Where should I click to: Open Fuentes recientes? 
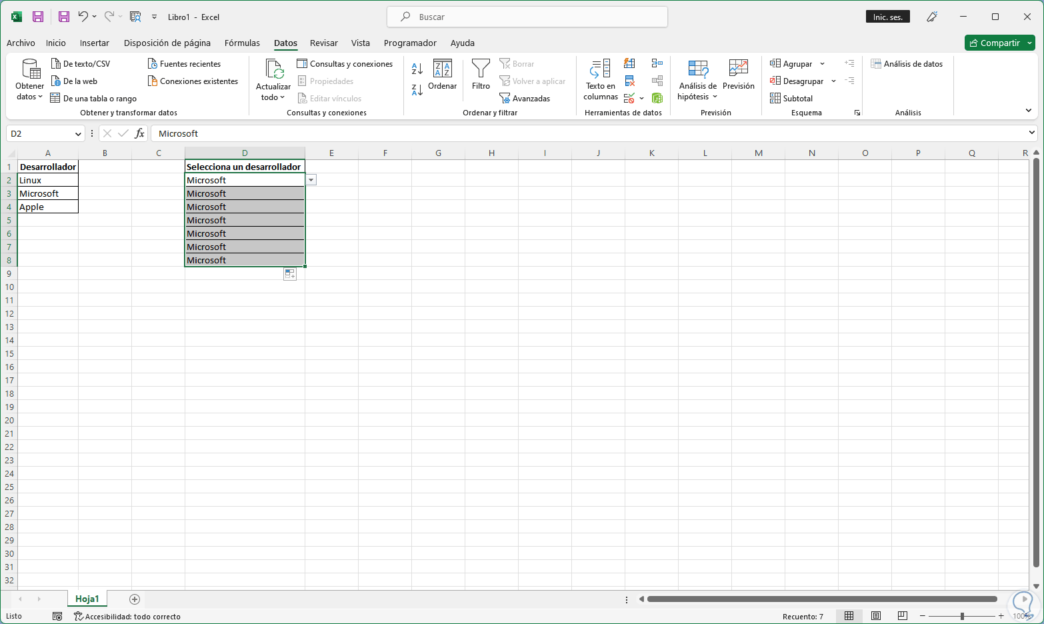(184, 64)
